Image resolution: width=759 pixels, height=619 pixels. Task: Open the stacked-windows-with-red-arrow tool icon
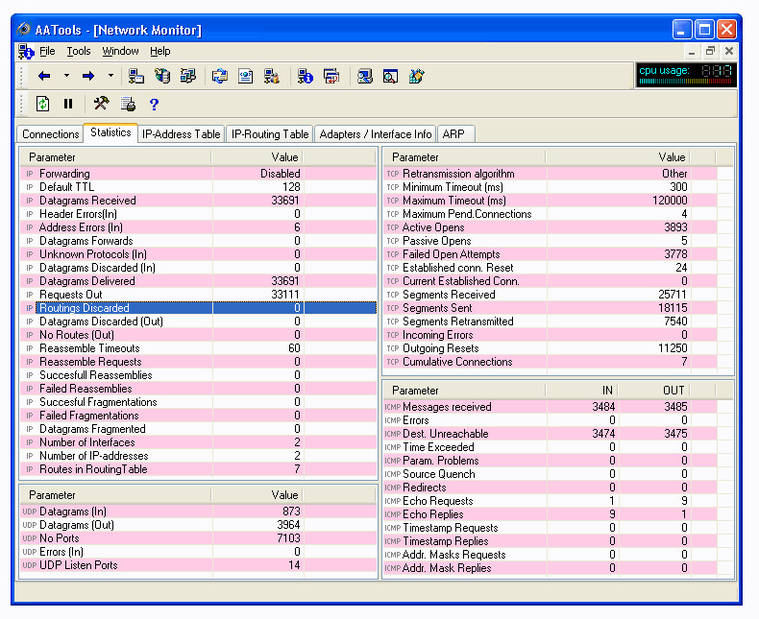(331, 76)
